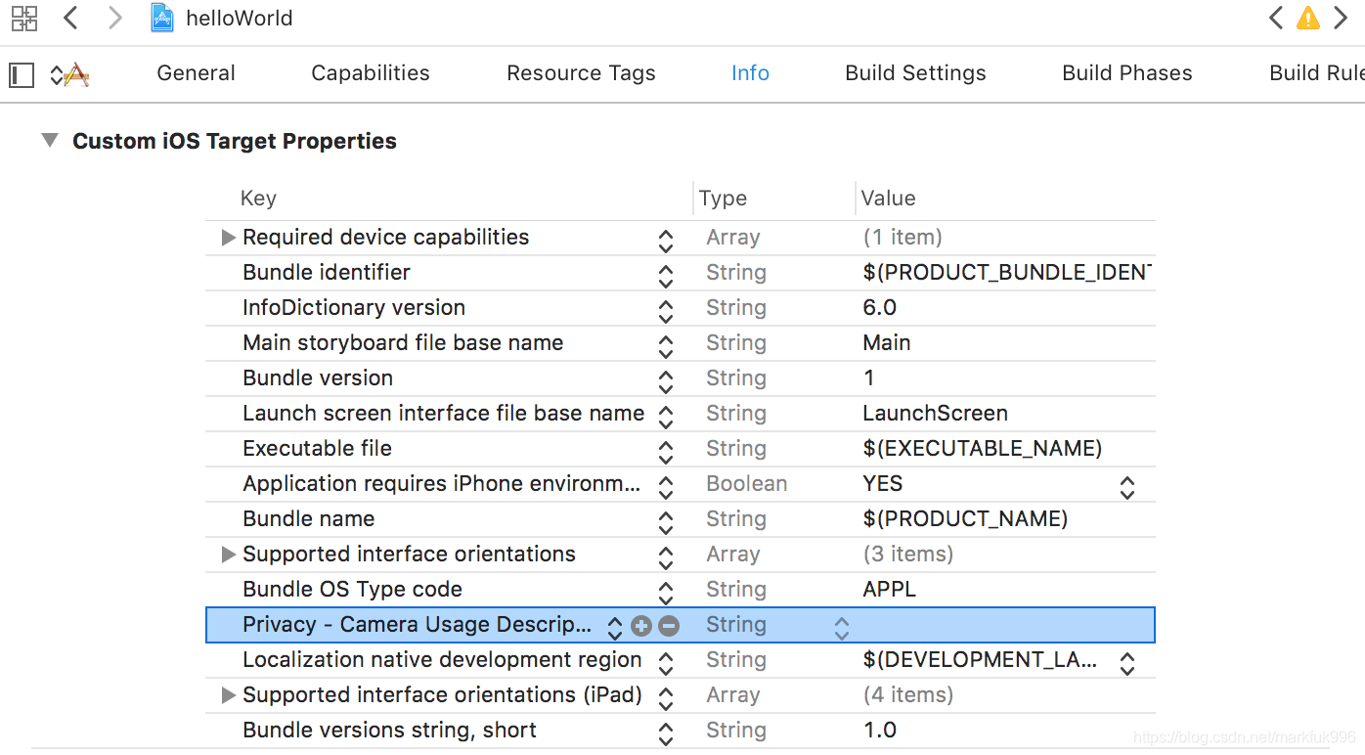The width and height of the screenshot is (1365, 755).
Task: Open YES Boolean value dropdown
Action: 1127,487
